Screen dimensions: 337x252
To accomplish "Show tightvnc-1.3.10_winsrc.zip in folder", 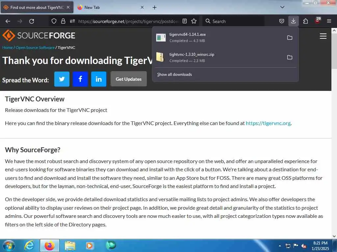I will [x=290, y=57].
